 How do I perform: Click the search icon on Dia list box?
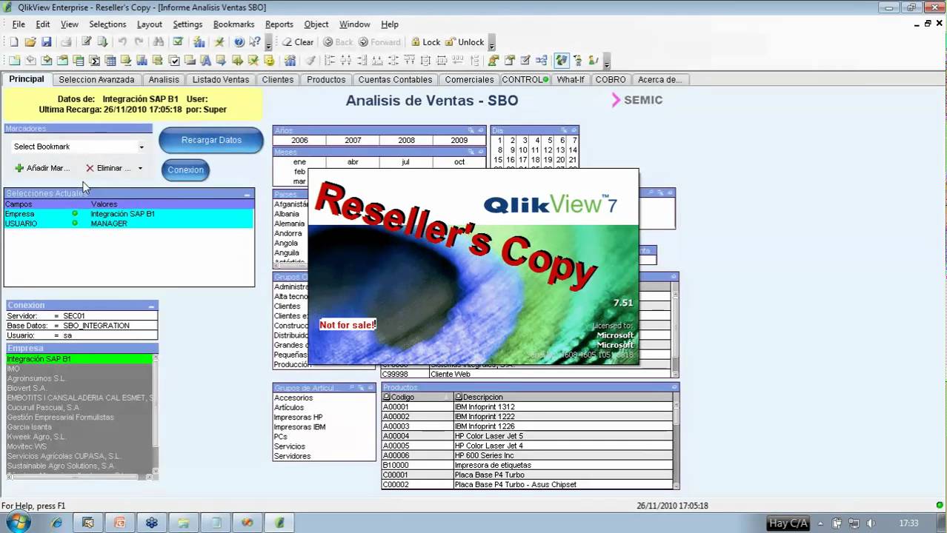[x=564, y=130]
